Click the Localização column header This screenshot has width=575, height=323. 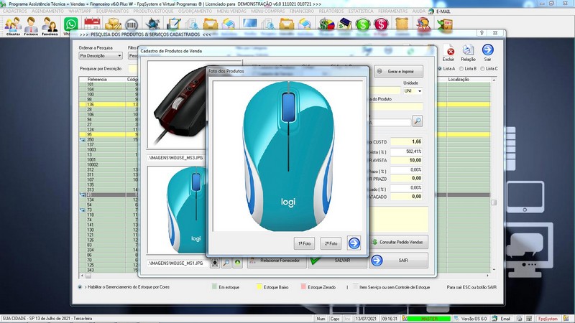459,79
